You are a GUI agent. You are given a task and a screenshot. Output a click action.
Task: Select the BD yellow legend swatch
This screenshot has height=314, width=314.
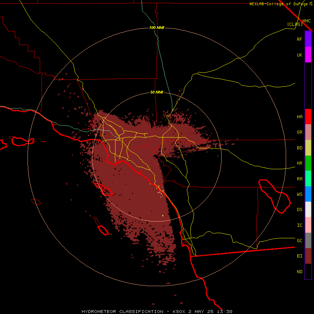point(308,148)
